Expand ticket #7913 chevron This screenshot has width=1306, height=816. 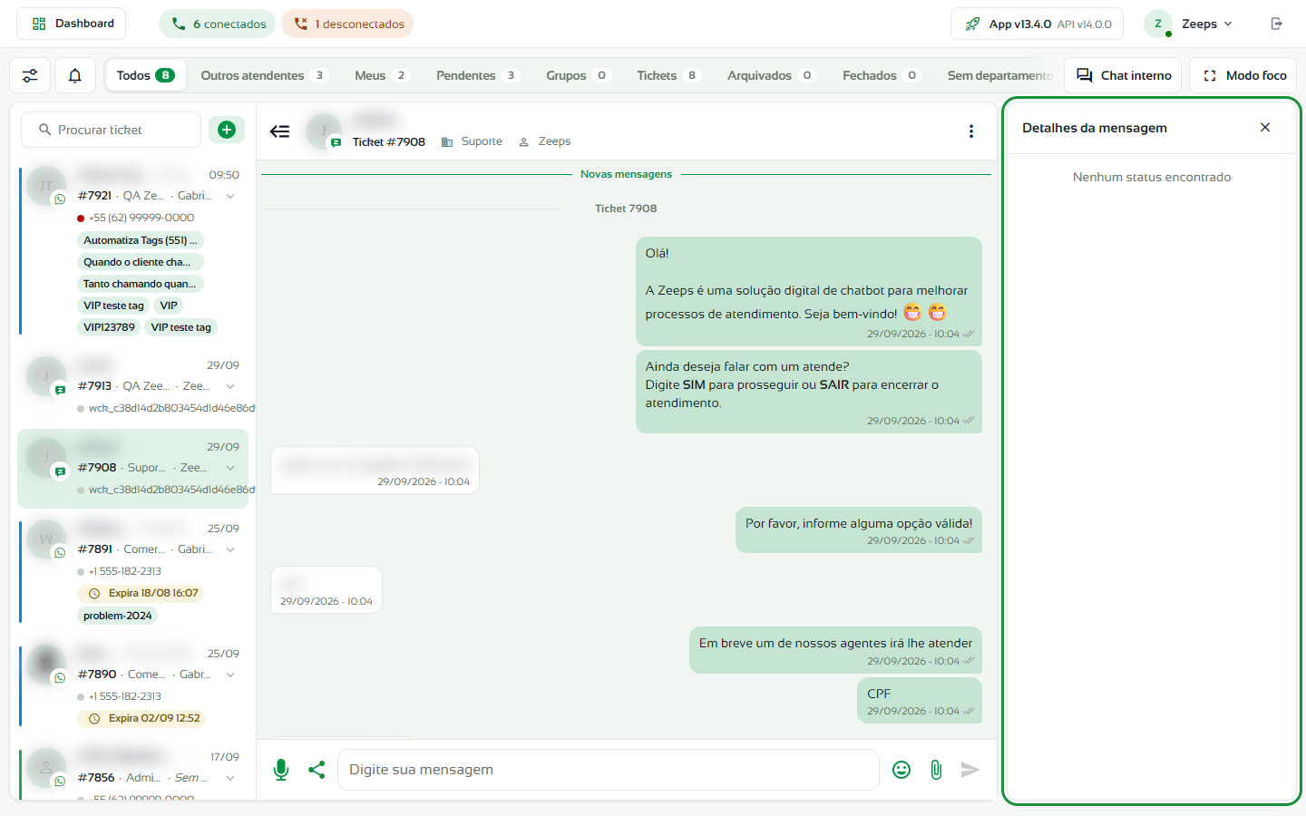pyautogui.click(x=230, y=386)
